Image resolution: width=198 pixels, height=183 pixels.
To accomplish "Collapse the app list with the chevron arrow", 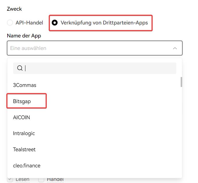I will pos(175,48).
